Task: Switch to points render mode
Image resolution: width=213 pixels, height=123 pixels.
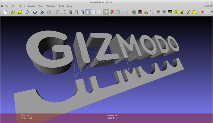Action: click(x=64, y=12)
